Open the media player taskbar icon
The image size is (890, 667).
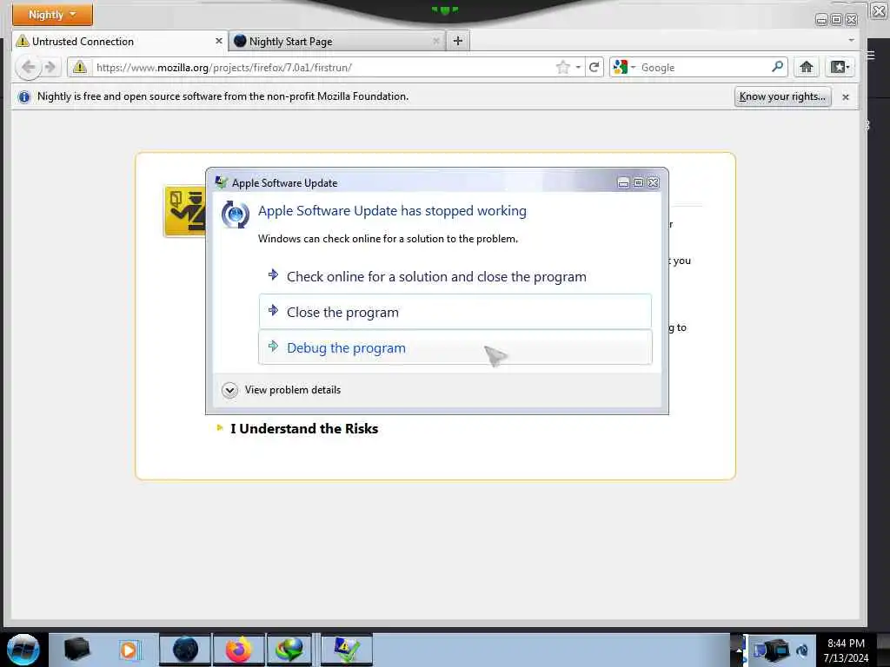click(129, 650)
